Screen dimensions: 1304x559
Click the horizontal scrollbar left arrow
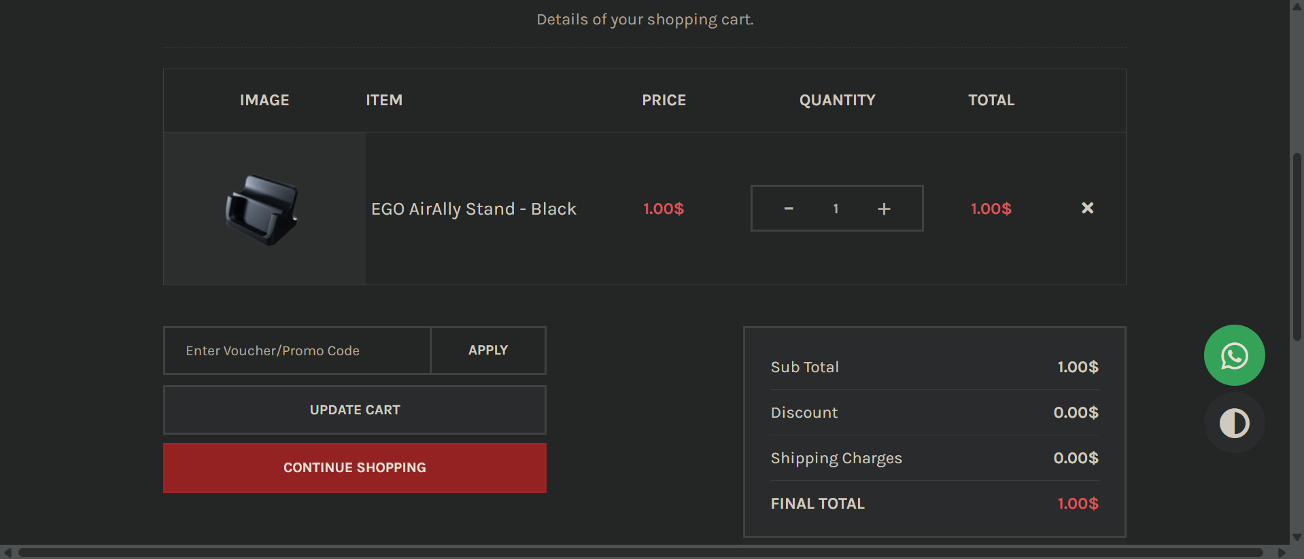click(7, 553)
